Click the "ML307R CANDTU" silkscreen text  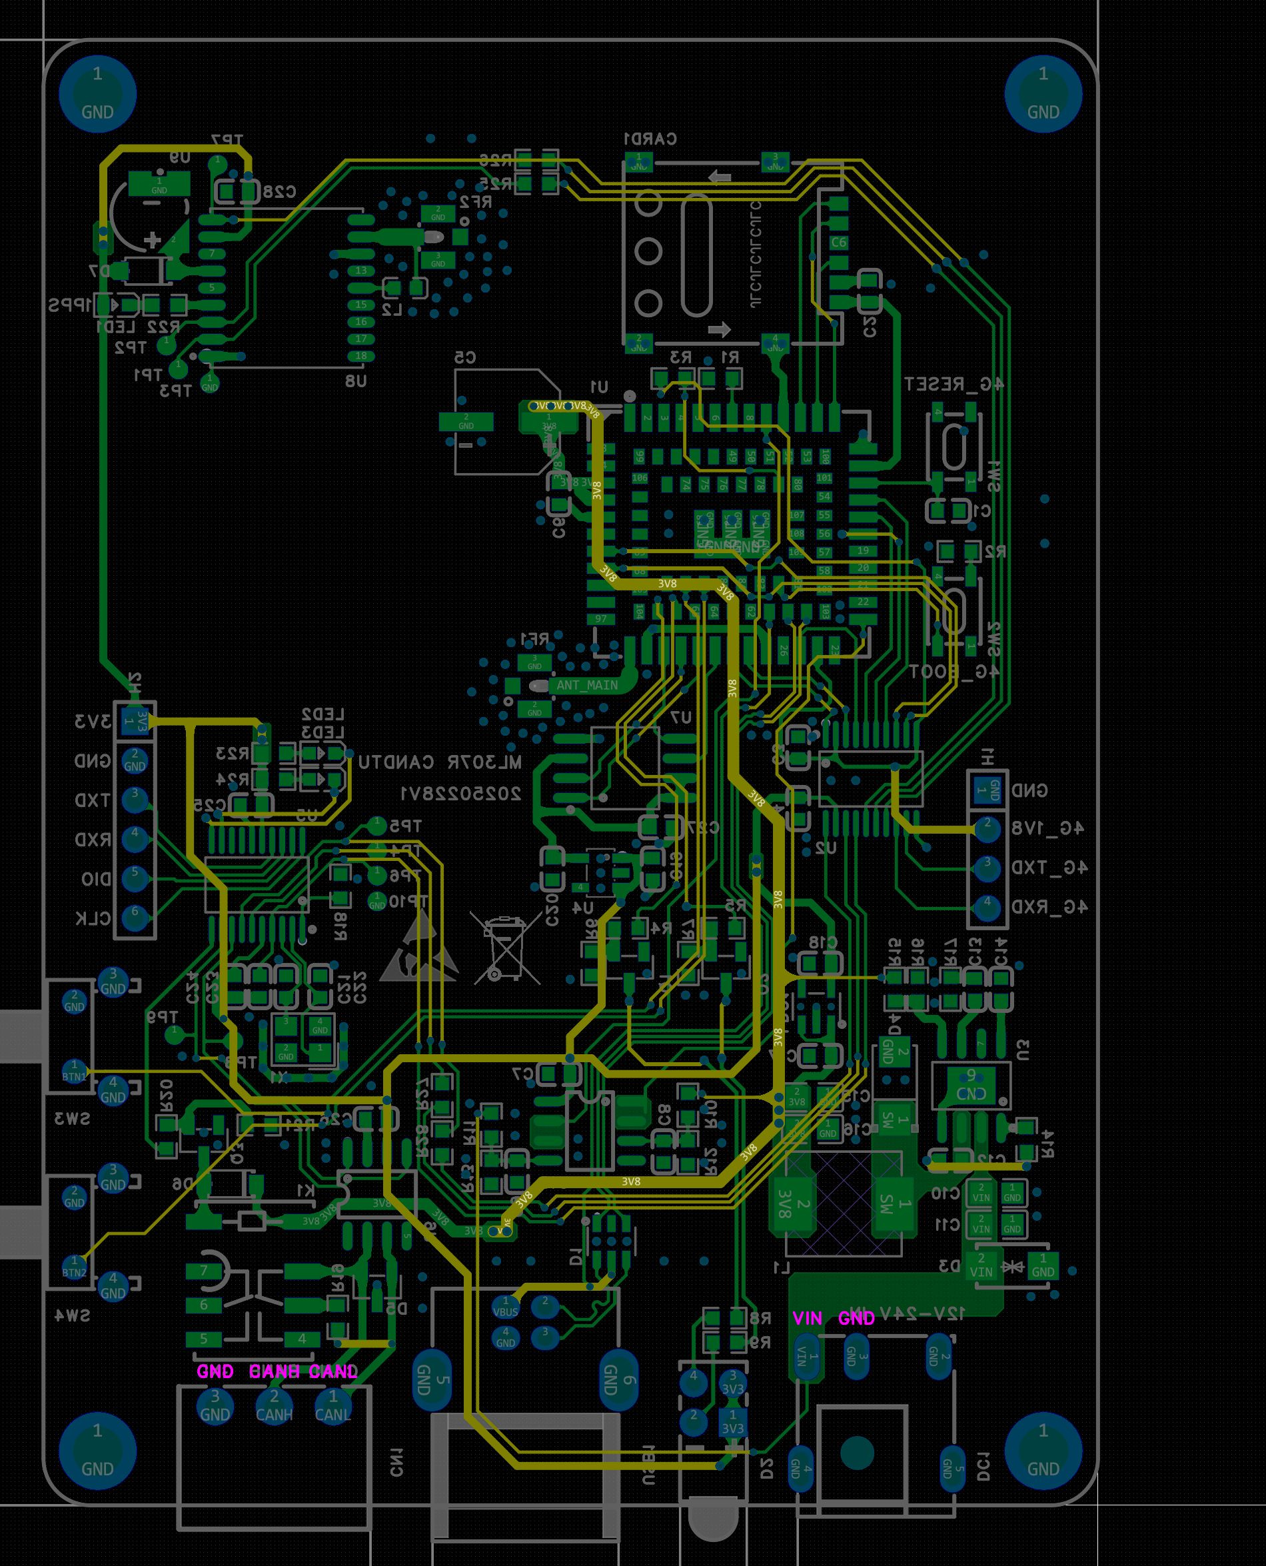(x=440, y=763)
